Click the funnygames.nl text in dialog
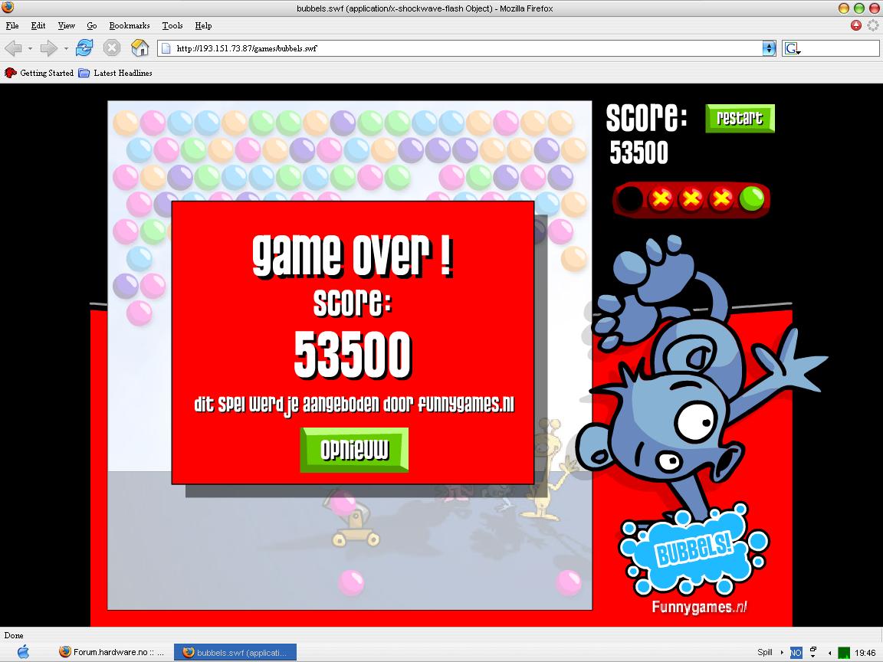Viewport: 883px width, 662px height. click(466, 404)
